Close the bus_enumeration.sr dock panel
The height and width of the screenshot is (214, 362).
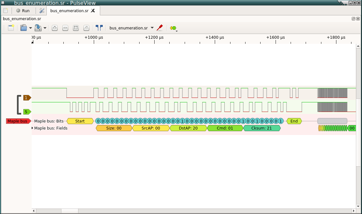(358, 19)
